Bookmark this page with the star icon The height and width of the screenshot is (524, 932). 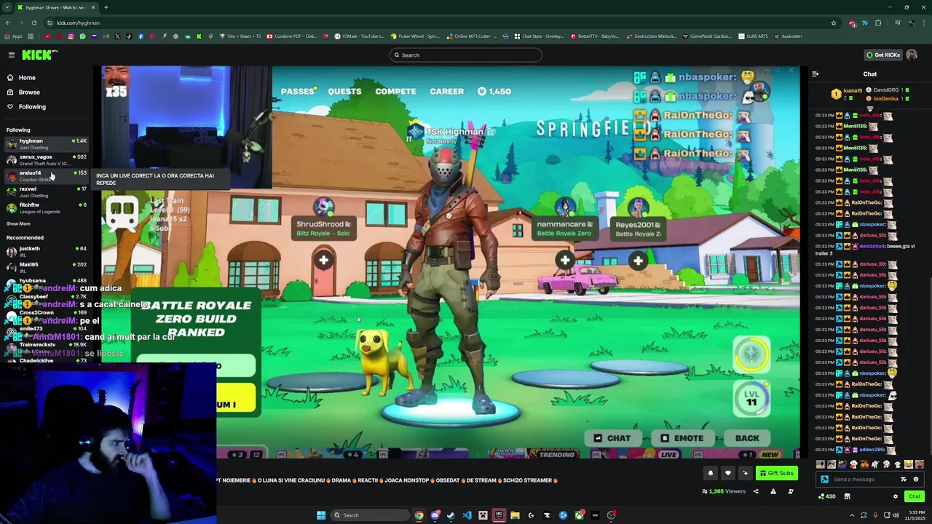tap(834, 23)
